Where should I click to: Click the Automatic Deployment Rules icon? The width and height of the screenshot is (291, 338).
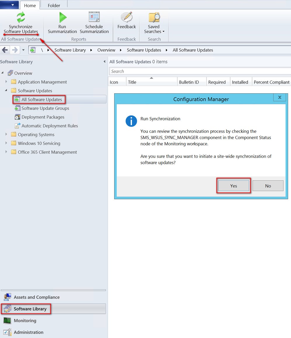pyautogui.click(x=18, y=125)
